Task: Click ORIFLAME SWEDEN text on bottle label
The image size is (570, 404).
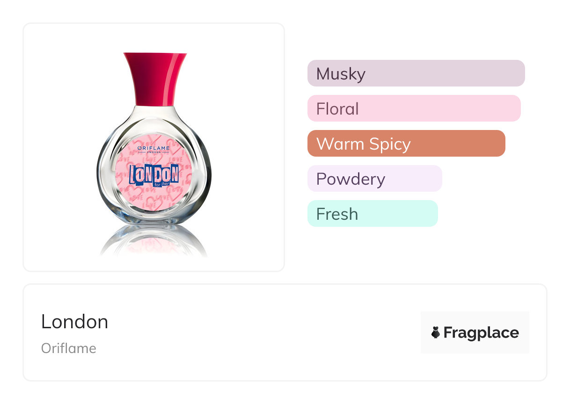Action: point(153,150)
